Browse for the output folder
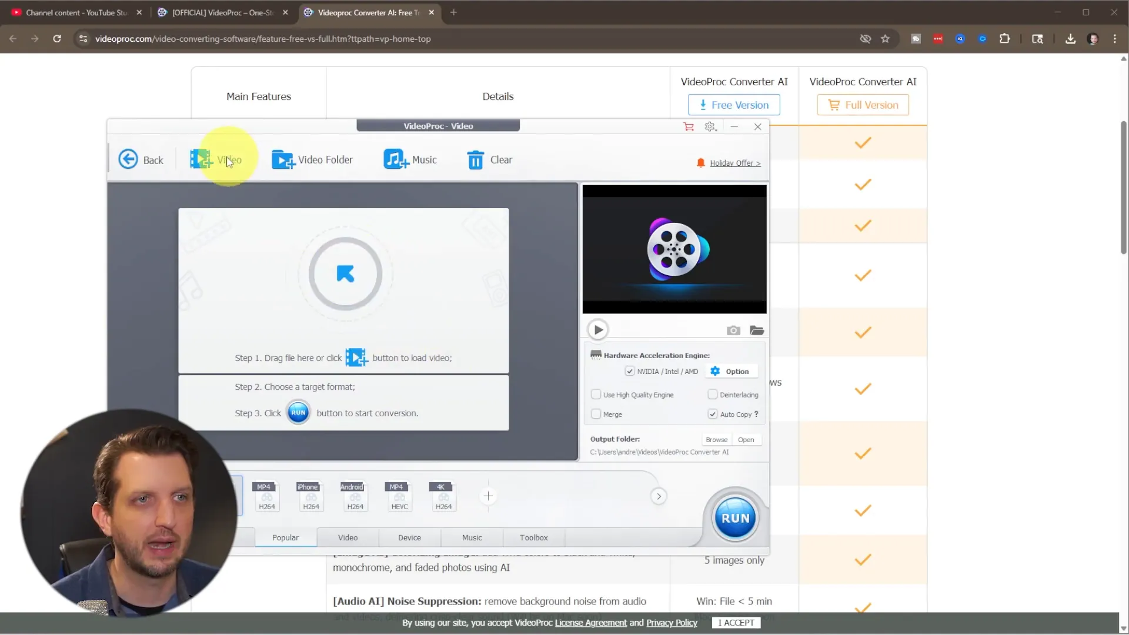This screenshot has width=1129, height=635. [716, 440]
